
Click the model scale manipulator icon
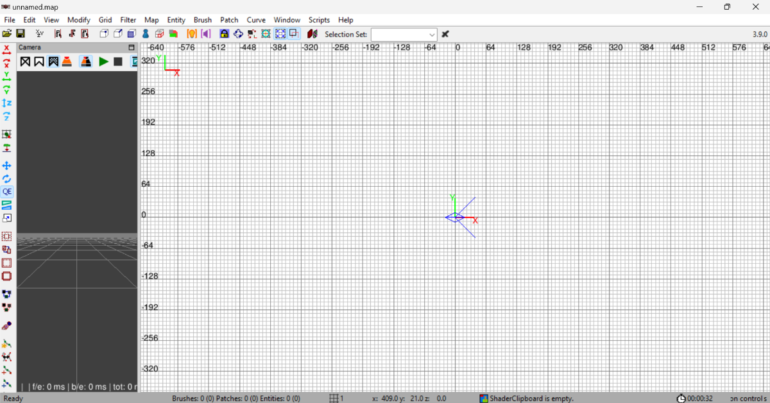[x=6, y=218]
